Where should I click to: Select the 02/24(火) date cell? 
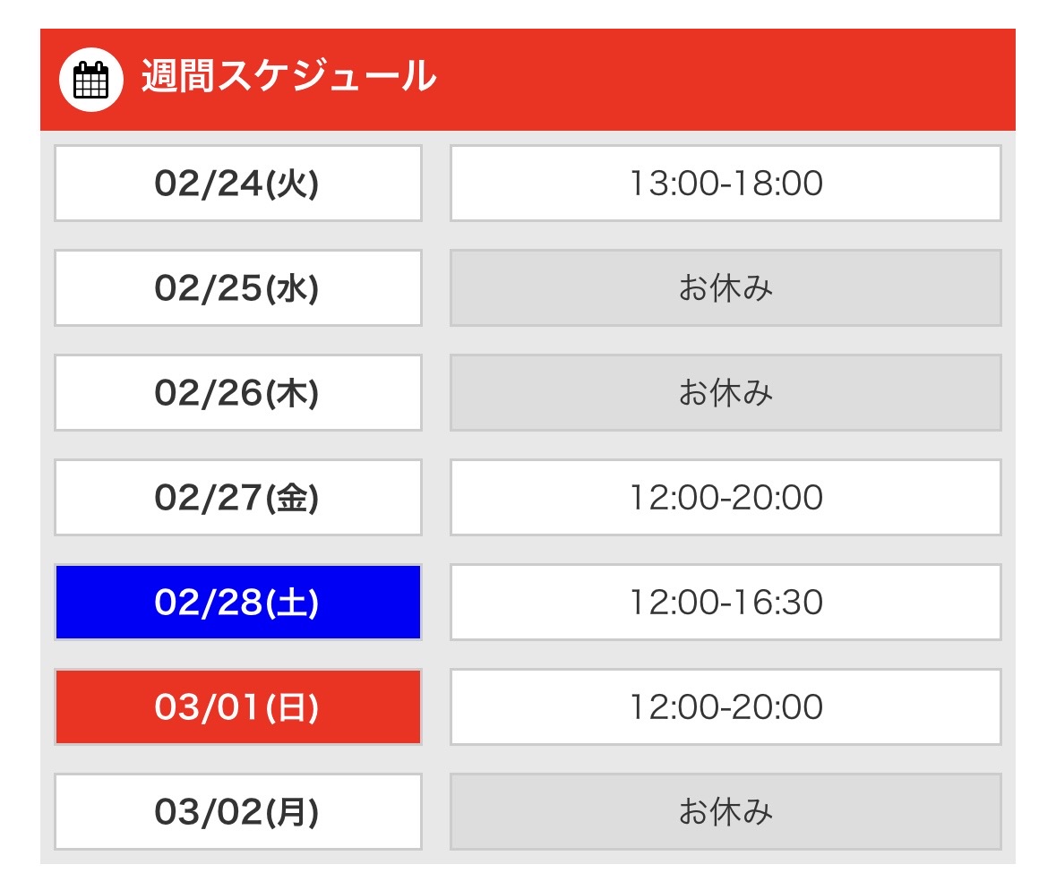click(x=237, y=184)
